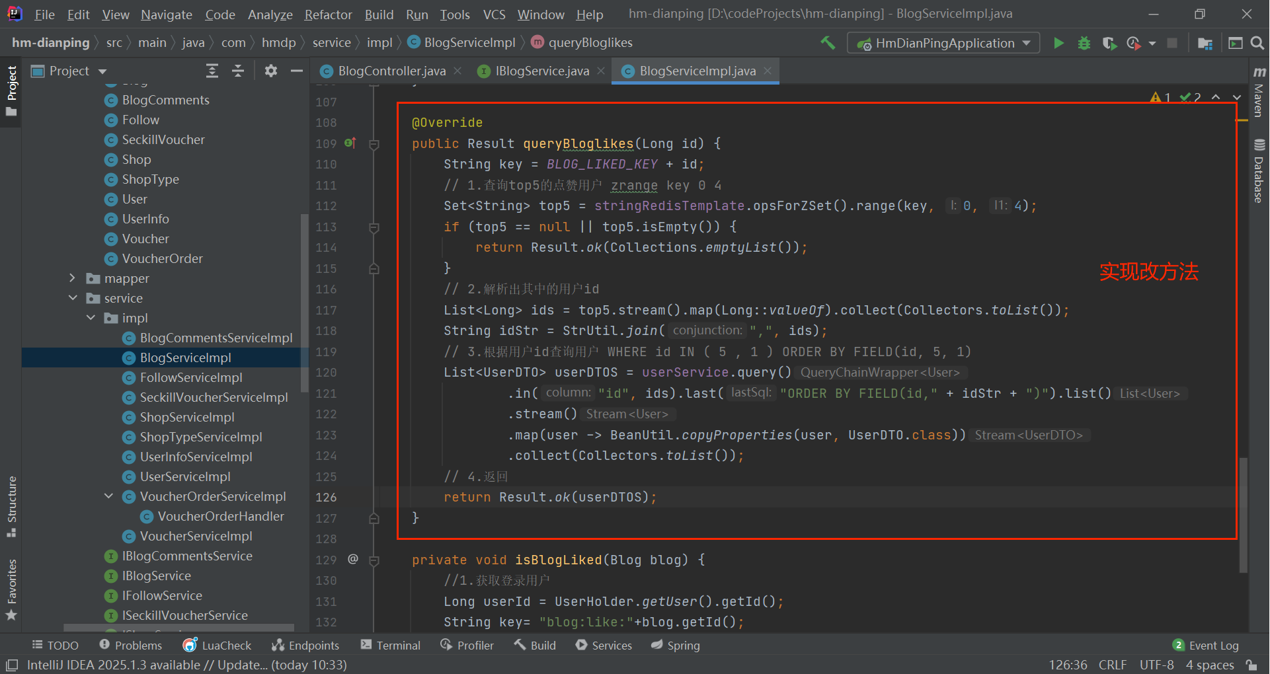The width and height of the screenshot is (1270, 674).
Task: Open run configuration HmDianPingApplication dropdown
Action: (x=943, y=43)
